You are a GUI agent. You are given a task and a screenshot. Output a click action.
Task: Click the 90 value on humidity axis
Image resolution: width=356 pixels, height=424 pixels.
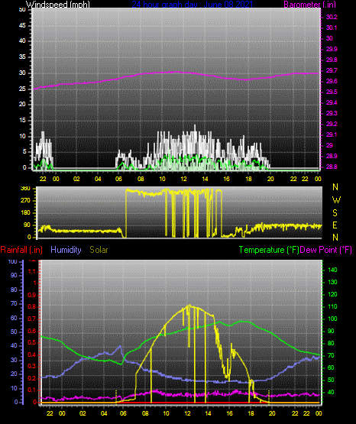14,275
